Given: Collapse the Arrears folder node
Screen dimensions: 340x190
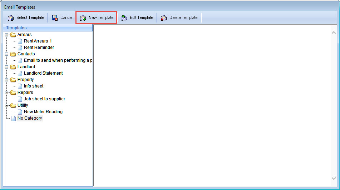Looking at the screenshot, I should click(7, 35).
